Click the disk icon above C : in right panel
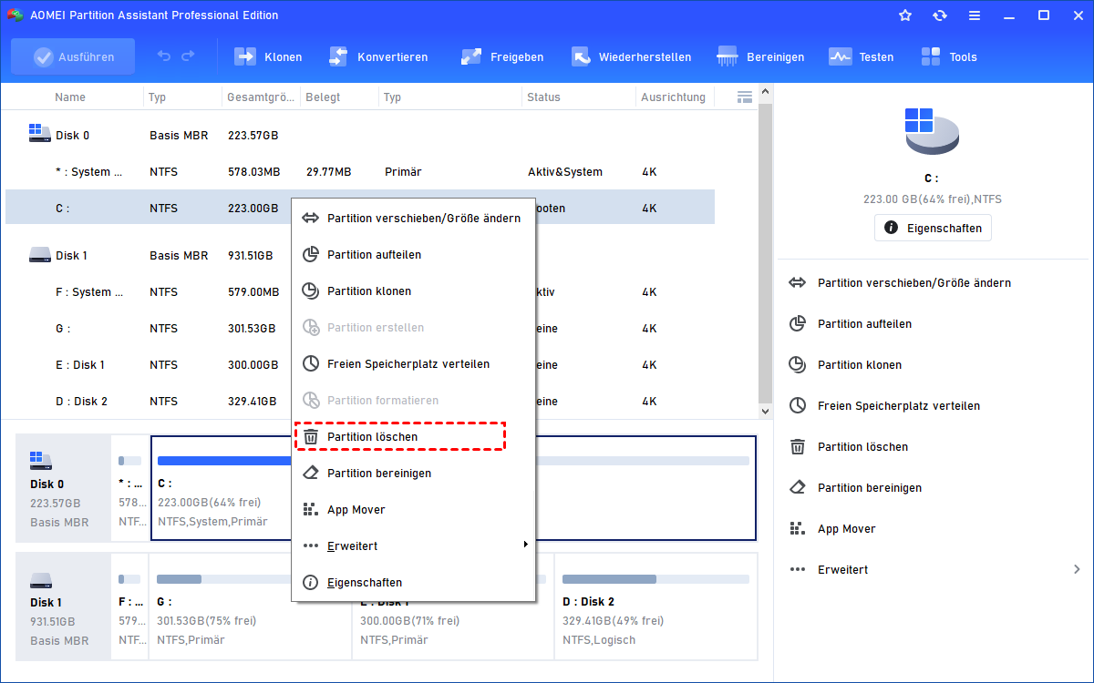This screenshot has height=683, width=1094. (x=932, y=131)
